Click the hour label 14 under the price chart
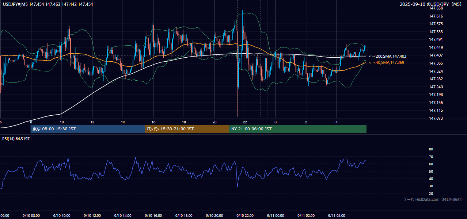The width and height of the screenshot is (467, 219). [x=123, y=122]
